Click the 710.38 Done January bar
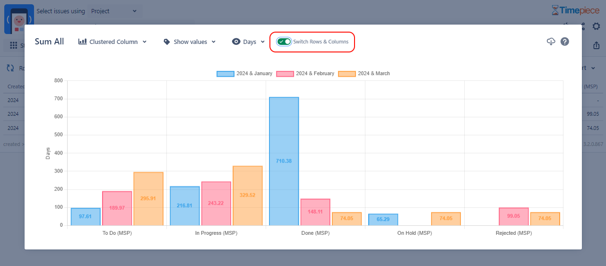This screenshot has height=266, width=606. (x=284, y=161)
